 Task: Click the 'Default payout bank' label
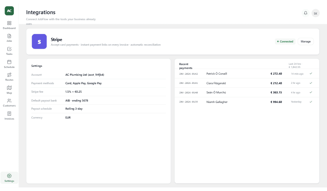point(44,100)
